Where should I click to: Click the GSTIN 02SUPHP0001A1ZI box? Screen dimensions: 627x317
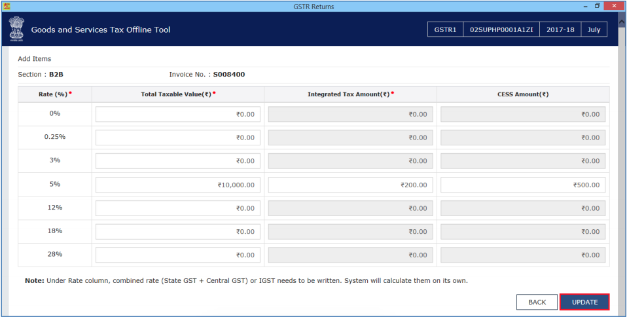(x=501, y=29)
